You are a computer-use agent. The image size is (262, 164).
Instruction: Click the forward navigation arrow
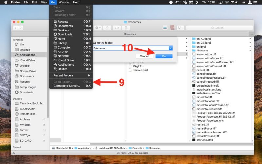(x=21, y=28)
